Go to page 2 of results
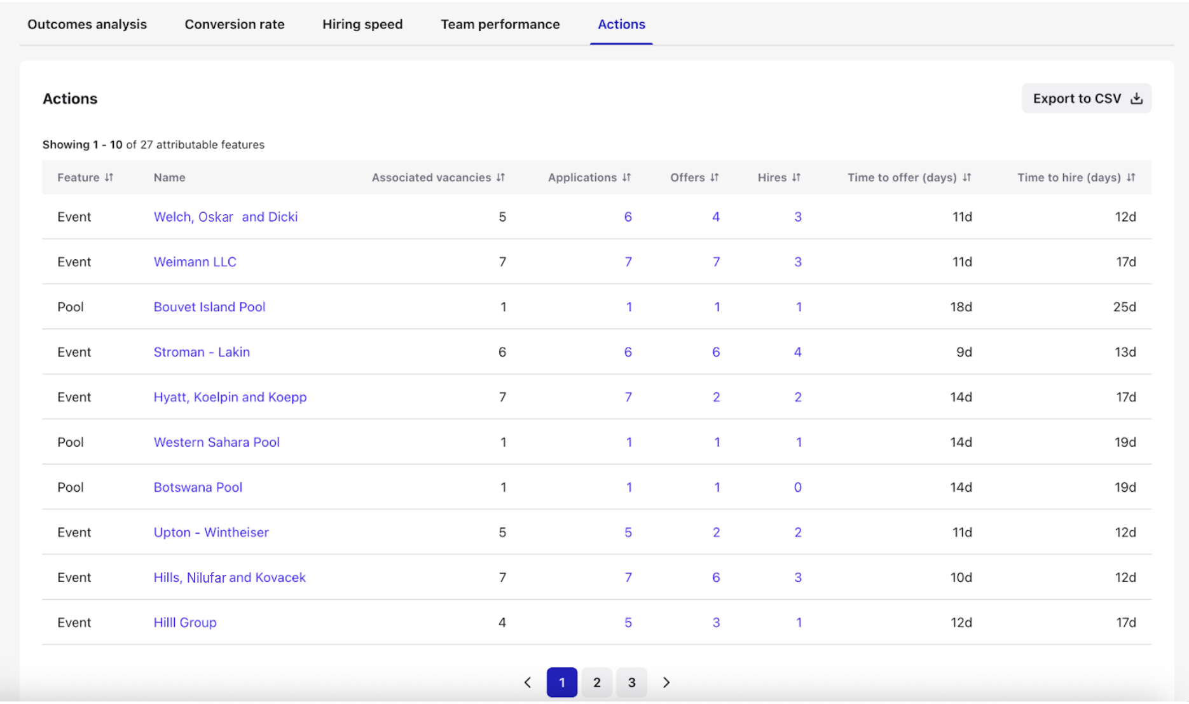The width and height of the screenshot is (1189, 704). click(597, 682)
